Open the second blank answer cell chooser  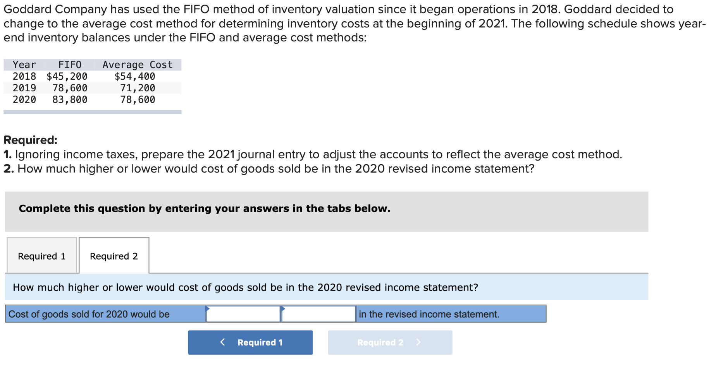pos(318,314)
